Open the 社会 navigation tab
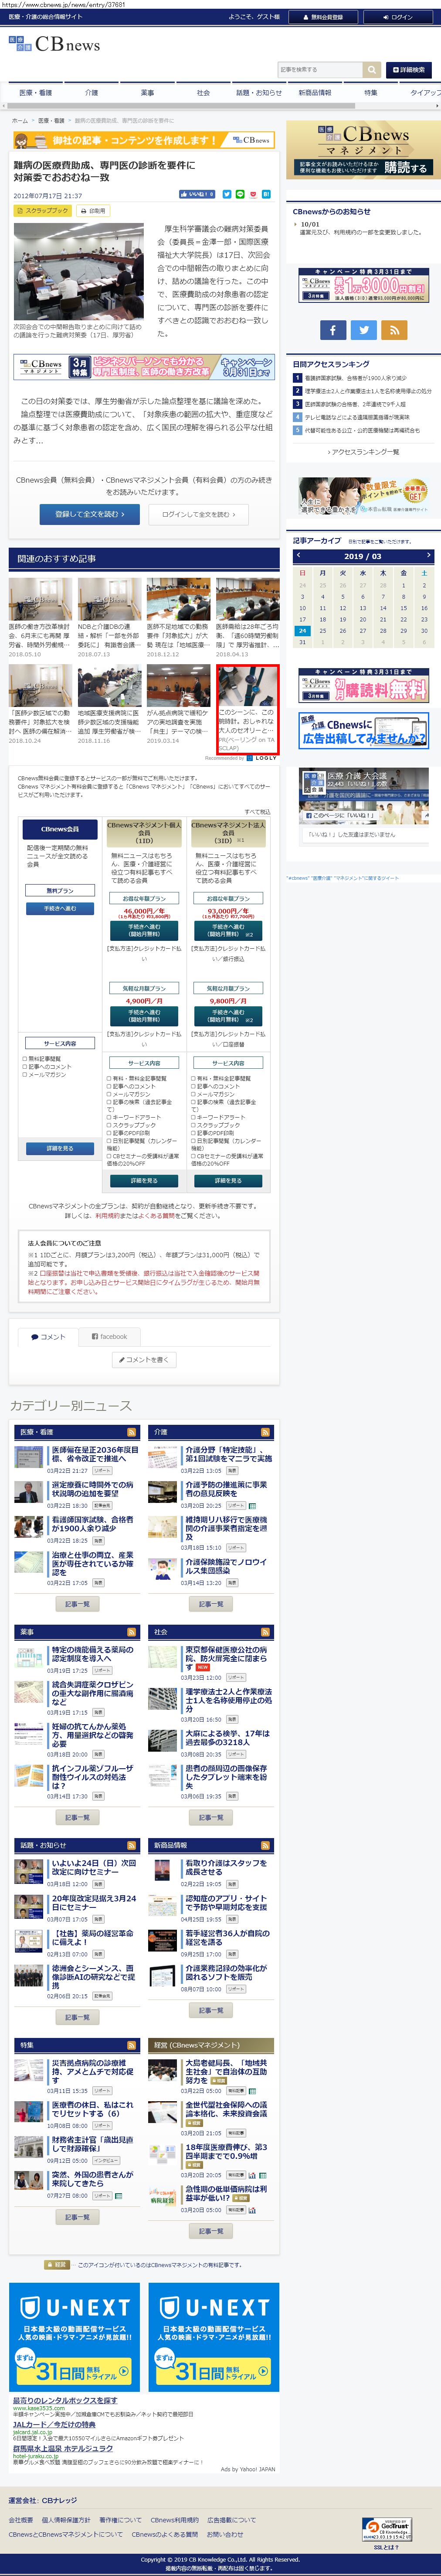 click(204, 92)
